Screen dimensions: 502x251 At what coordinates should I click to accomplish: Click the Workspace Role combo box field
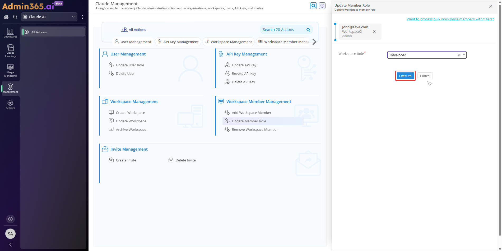click(x=427, y=55)
